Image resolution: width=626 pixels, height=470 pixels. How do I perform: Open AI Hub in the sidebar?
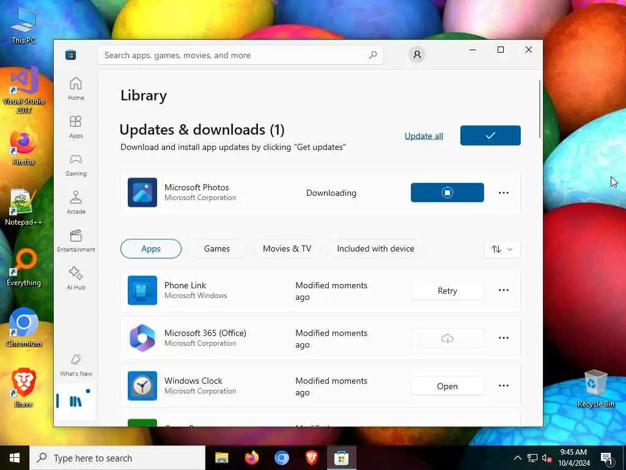(76, 278)
